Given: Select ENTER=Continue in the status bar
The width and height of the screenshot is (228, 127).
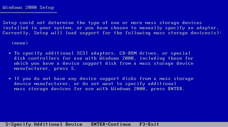Looking at the screenshot, I should point(111,124).
